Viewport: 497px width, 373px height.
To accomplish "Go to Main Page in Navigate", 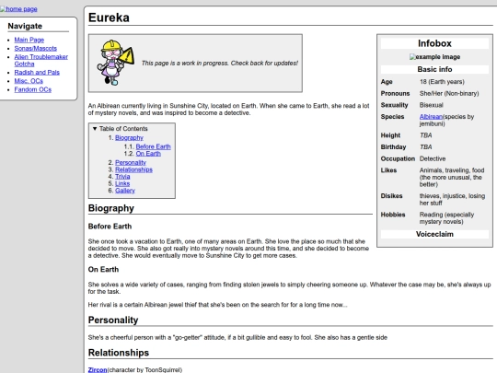I will tap(29, 40).
